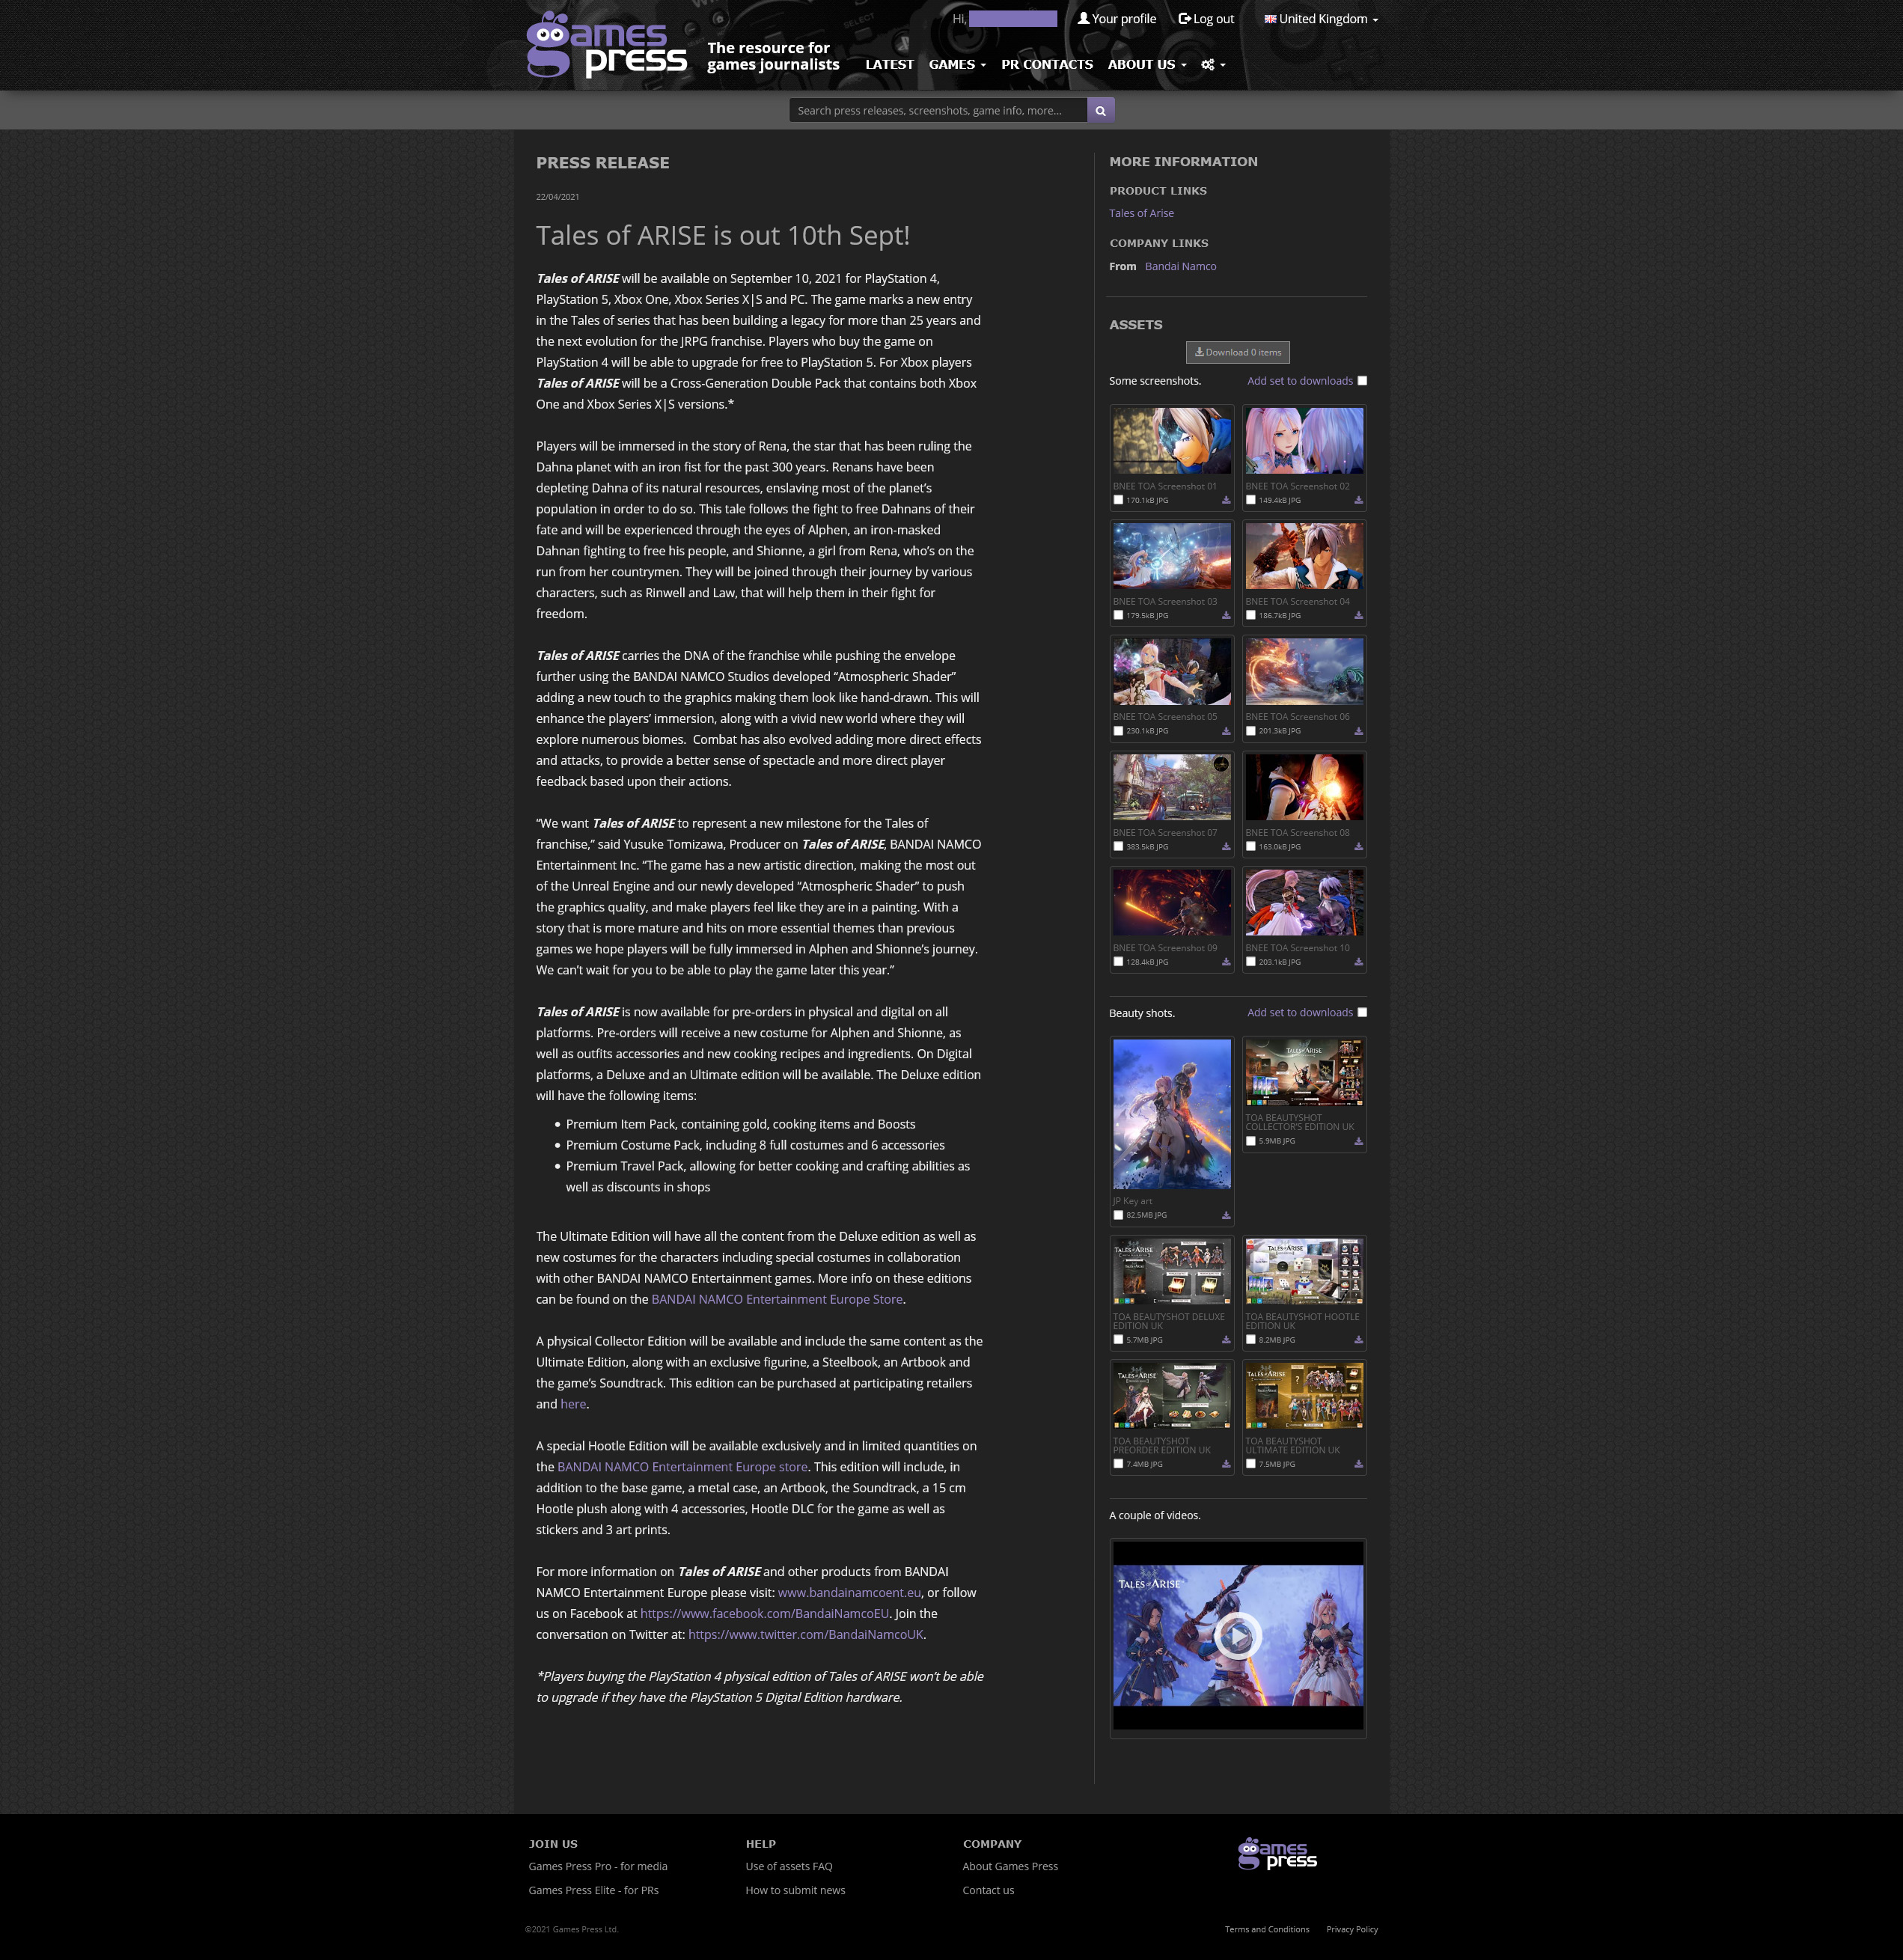
Task: Expand the GAMES dropdown menu
Action: pyautogui.click(x=957, y=64)
